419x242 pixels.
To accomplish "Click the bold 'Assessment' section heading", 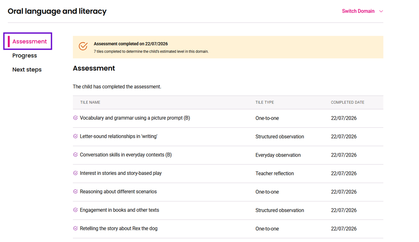I will click(94, 68).
